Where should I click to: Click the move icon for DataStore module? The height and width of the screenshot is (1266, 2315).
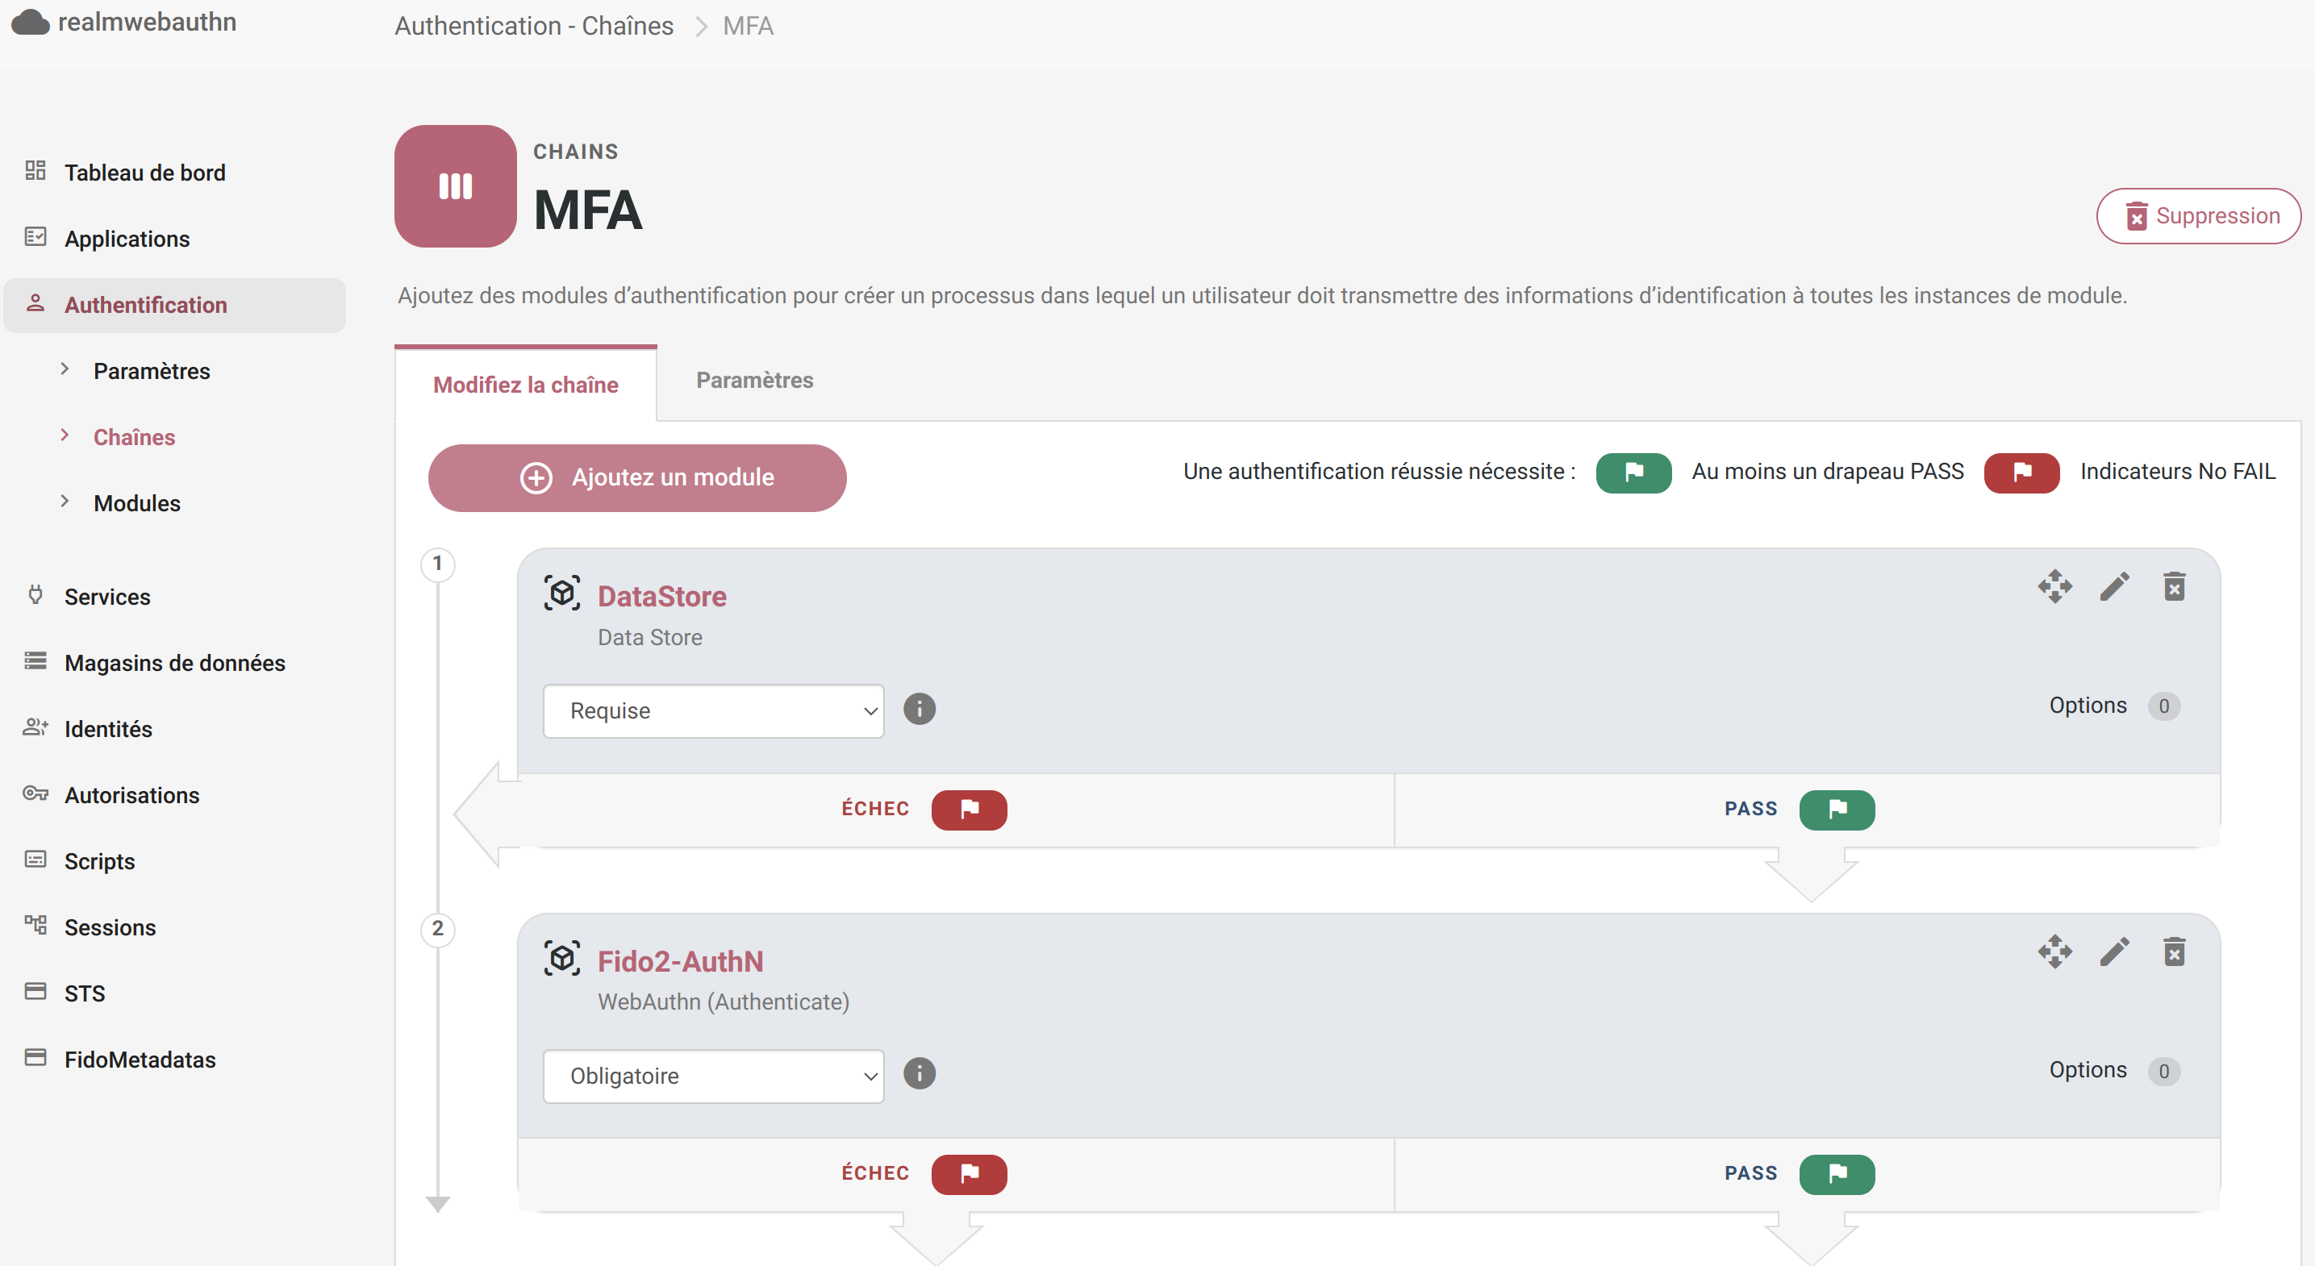2054,587
